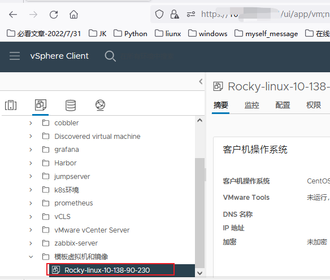Screen dimensions: 330x280
Task: Open the liunx bookmark folder
Action: (168, 34)
